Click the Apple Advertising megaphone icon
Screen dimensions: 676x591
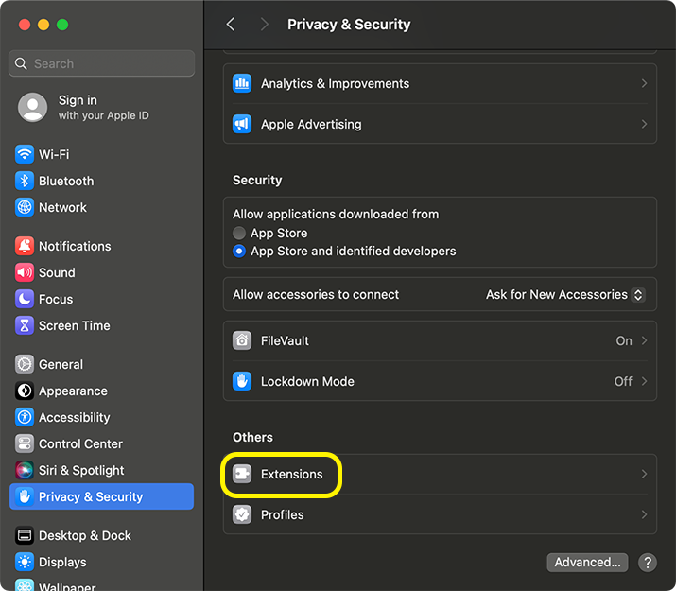click(x=243, y=124)
